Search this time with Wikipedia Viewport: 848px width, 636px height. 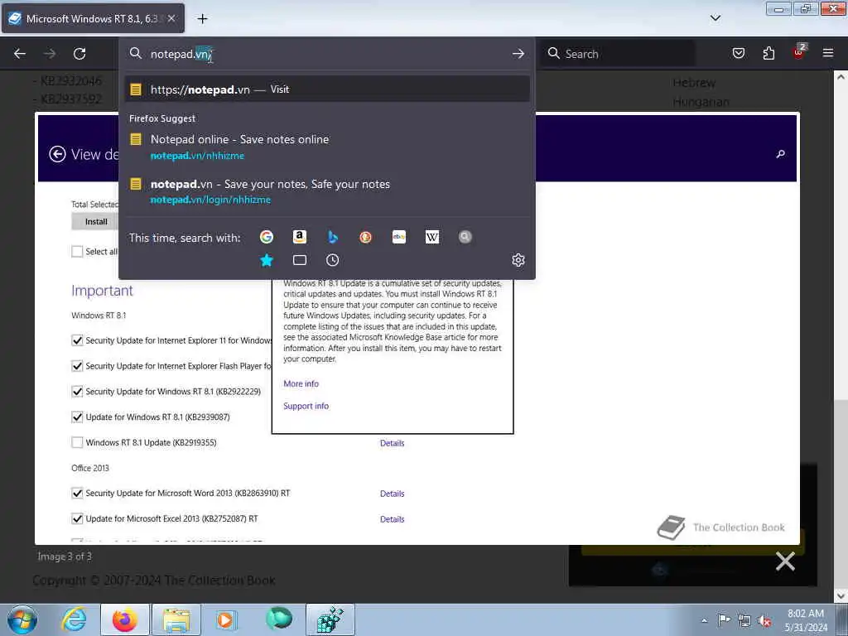431,237
